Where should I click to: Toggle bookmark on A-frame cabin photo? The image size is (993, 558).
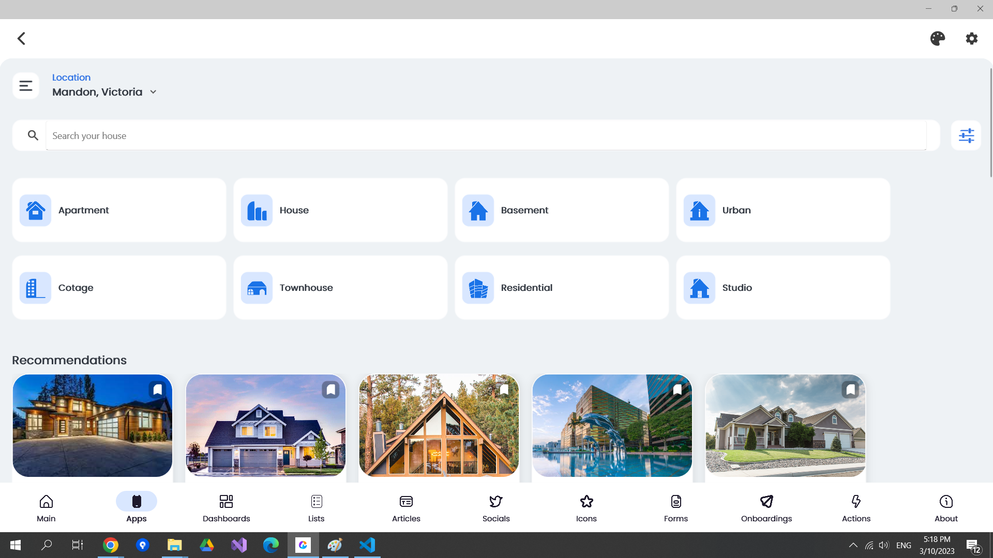504,389
